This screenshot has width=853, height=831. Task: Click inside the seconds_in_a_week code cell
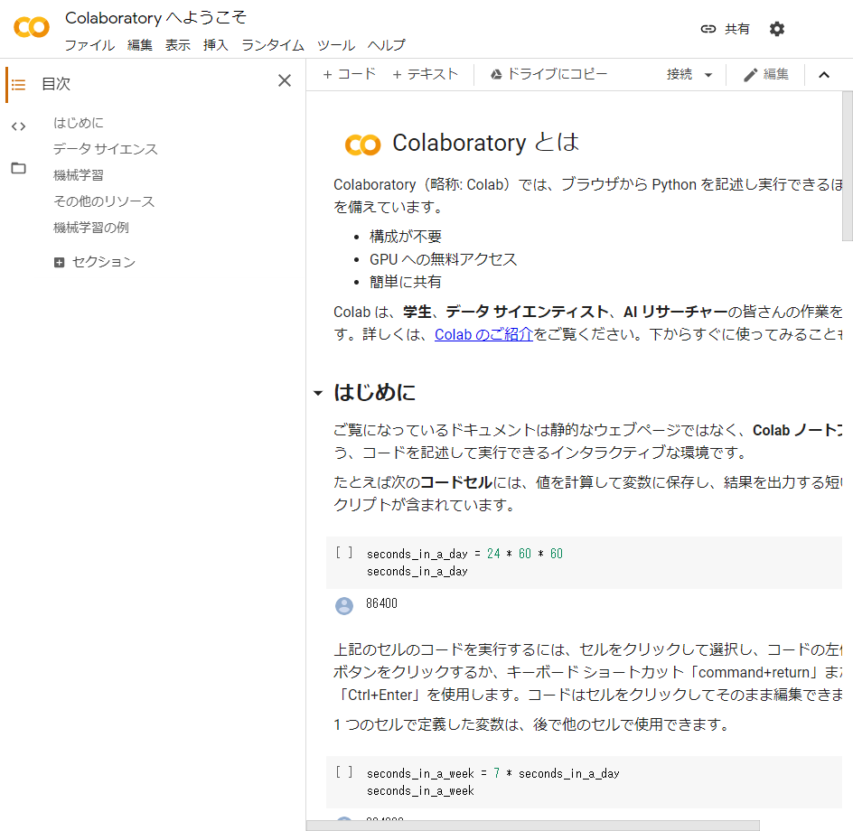[x=584, y=781]
